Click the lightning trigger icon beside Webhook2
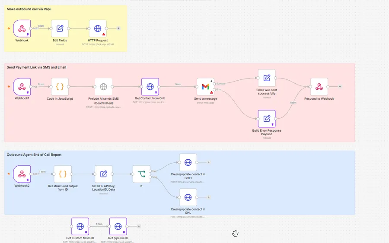The width and height of the screenshot is (389, 243). [9, 174]
